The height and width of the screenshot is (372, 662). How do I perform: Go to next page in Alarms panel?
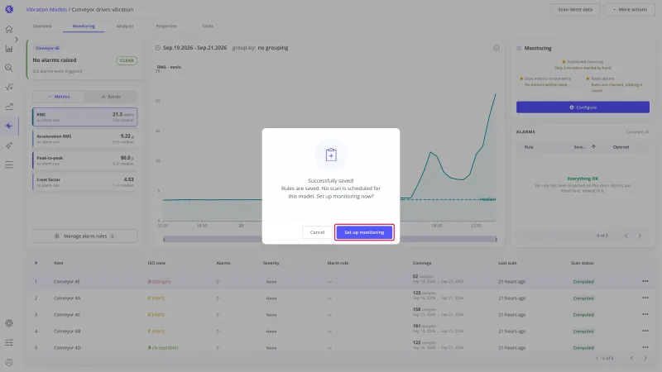(640, 236)
